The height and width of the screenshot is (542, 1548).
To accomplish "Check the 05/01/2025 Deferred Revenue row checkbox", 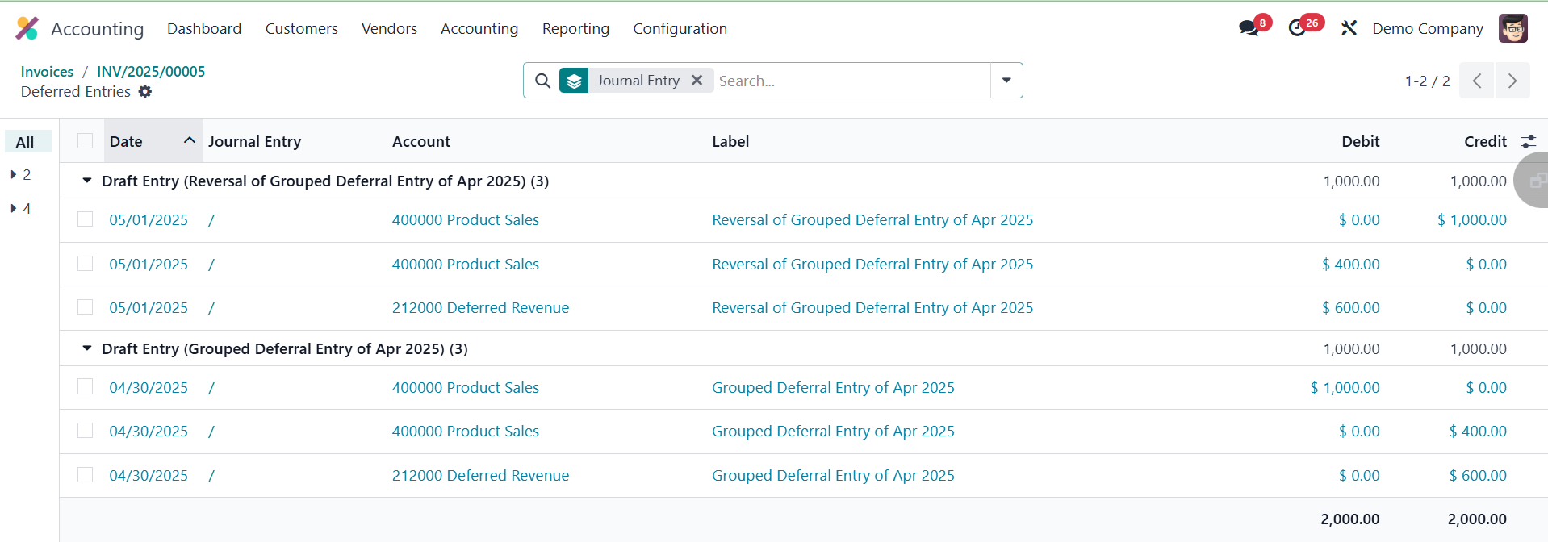I will [86, 307].
